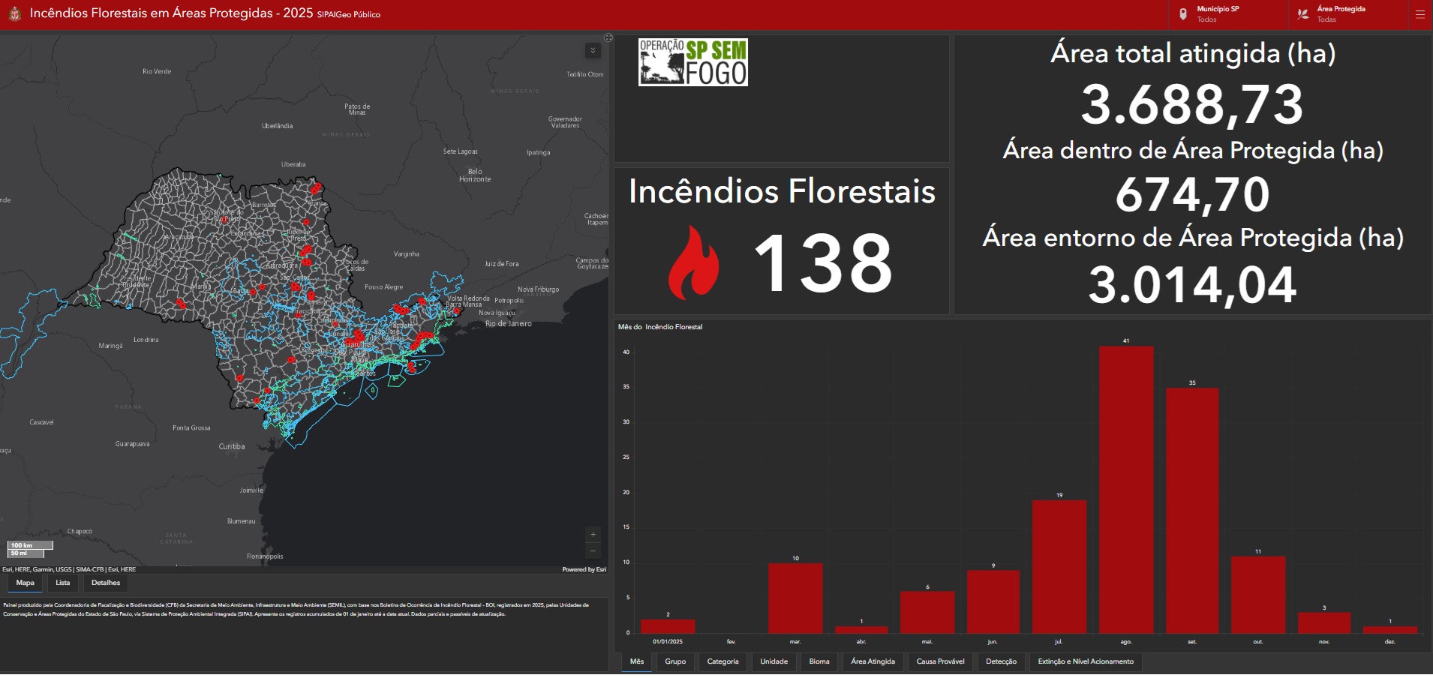Click the Esri, HERE, Garmin attribution text
Image resolution: width=1433 pixels, height=678 pixels.
pyautogui.click(x=69, y=569)
